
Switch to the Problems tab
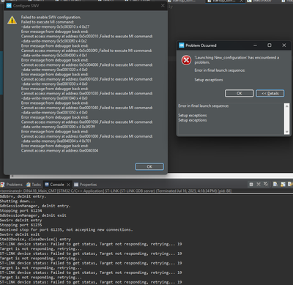(x=12, y=185)
